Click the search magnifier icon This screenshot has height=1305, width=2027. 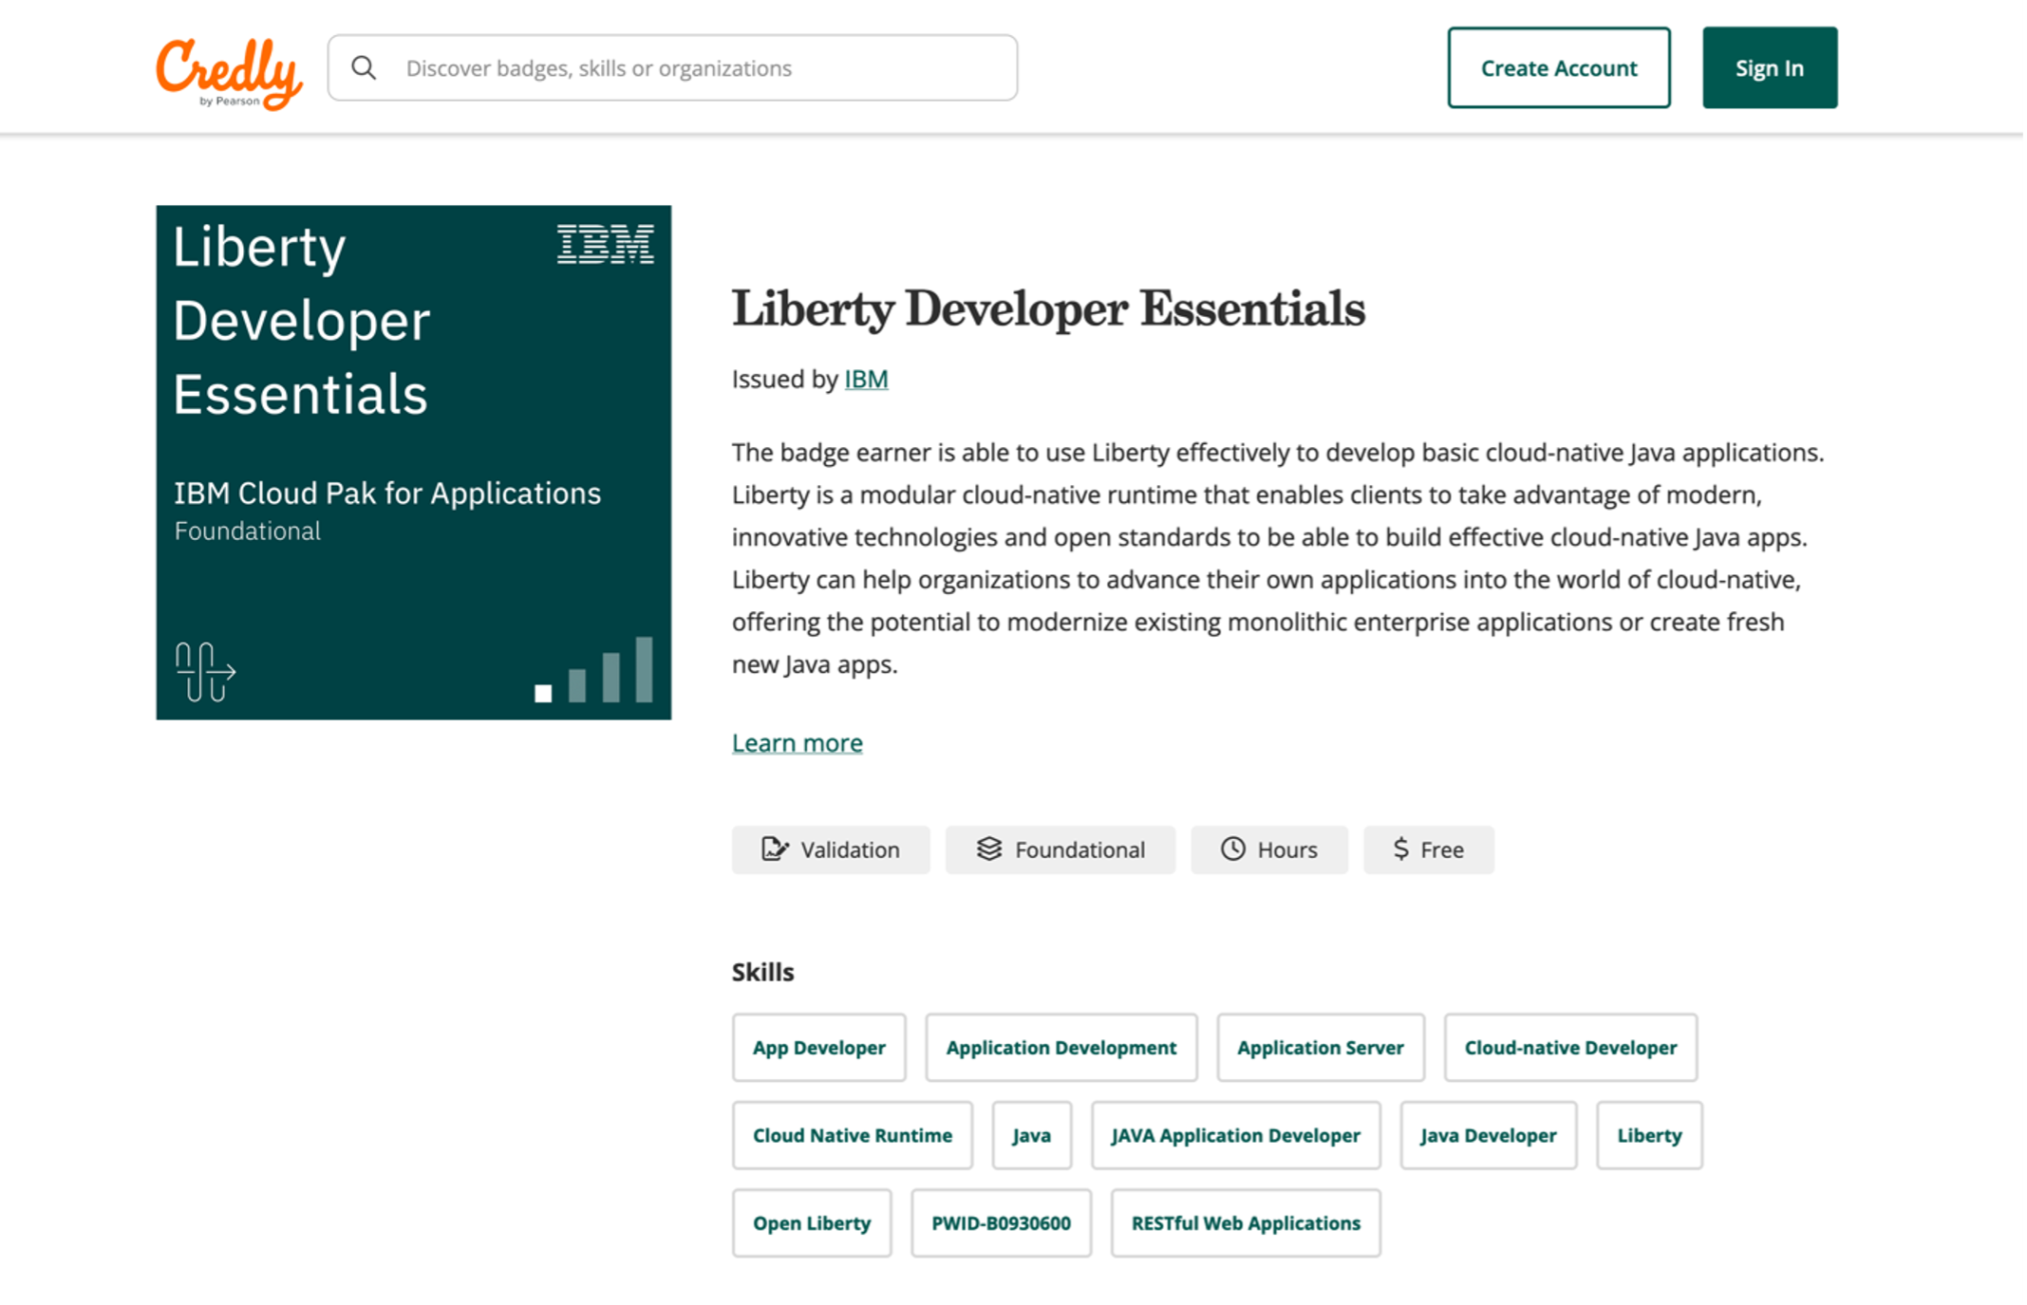click(x=364, y=68)
